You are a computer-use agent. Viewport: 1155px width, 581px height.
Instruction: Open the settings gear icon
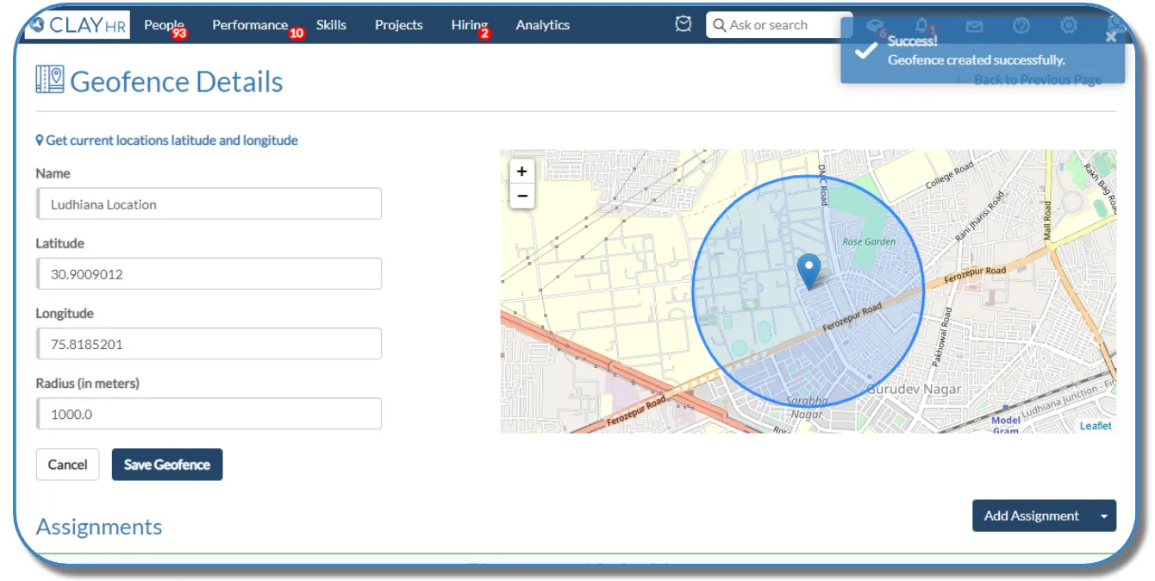click(x=1069, y=25)
